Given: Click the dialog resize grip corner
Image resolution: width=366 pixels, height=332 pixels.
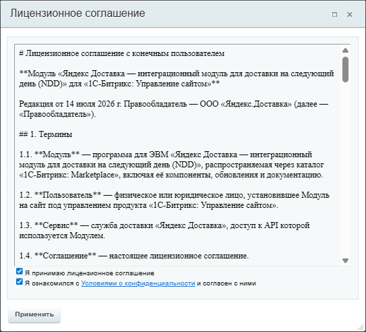Looking at the screenshot, I should [361, 327].
